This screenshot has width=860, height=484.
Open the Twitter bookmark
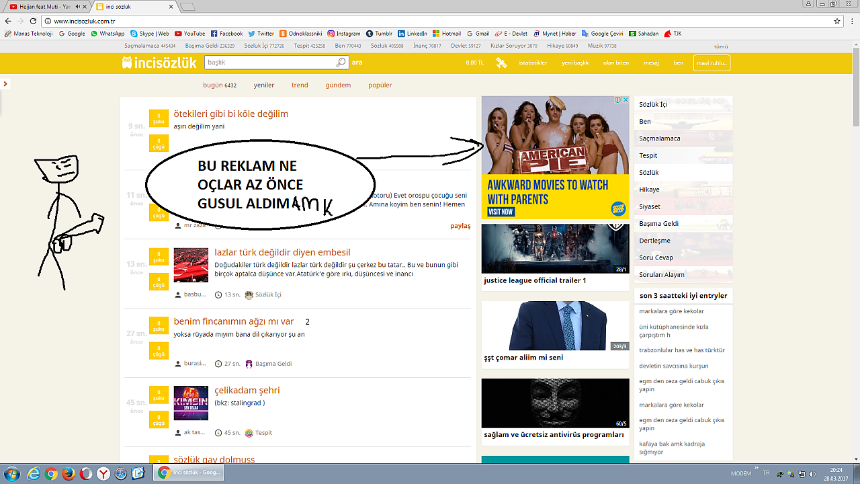coord(261,34)
